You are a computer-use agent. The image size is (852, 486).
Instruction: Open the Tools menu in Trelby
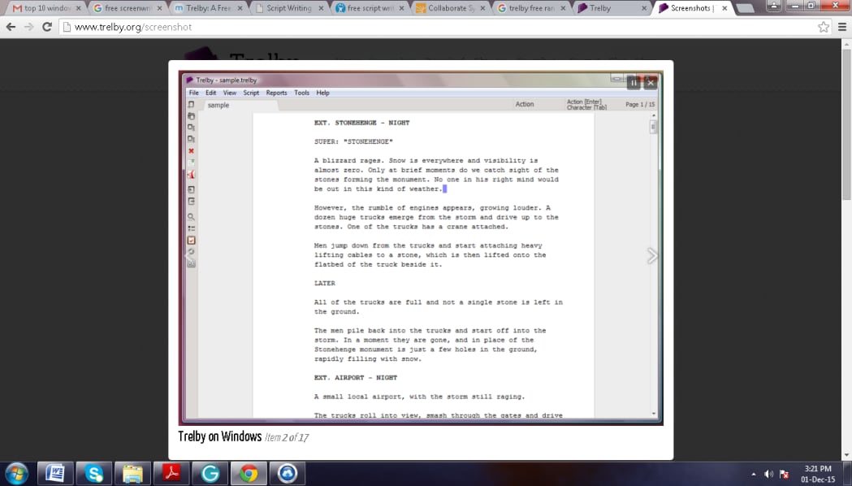click(x=301, y=93)
